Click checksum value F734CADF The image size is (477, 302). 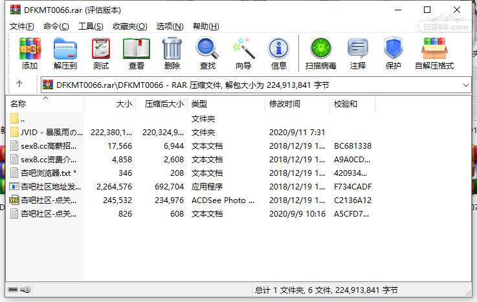(353, 186)
